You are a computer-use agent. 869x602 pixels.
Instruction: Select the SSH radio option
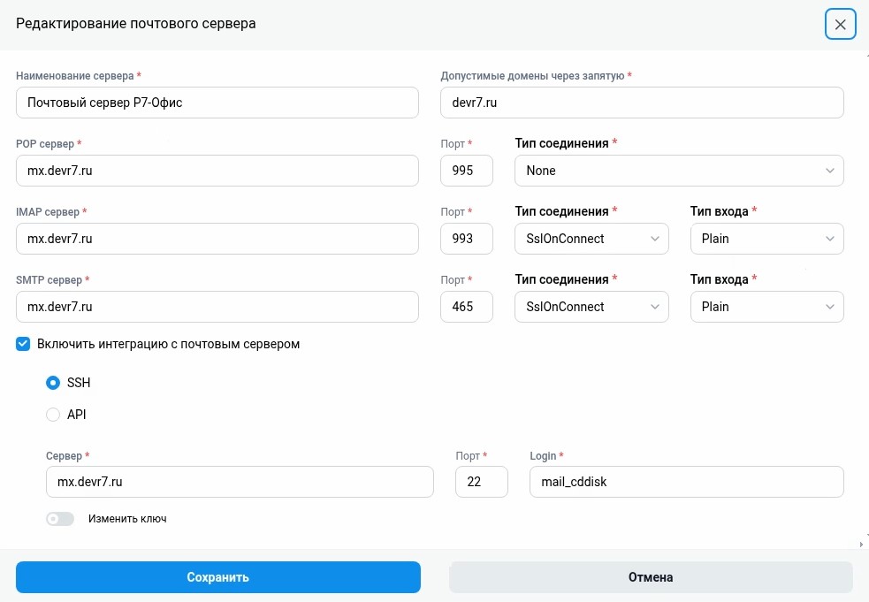click(x=53, y=383)
